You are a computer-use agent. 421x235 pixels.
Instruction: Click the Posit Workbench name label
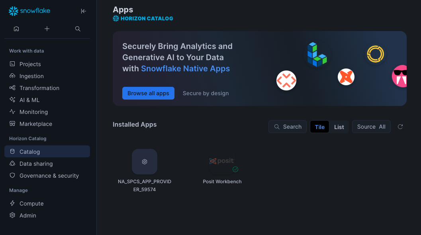(222, 182)
